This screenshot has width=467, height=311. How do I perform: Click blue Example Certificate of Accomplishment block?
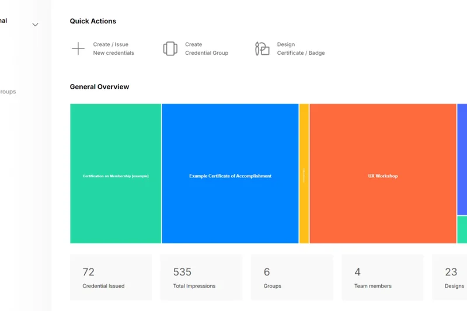(230, 173)
